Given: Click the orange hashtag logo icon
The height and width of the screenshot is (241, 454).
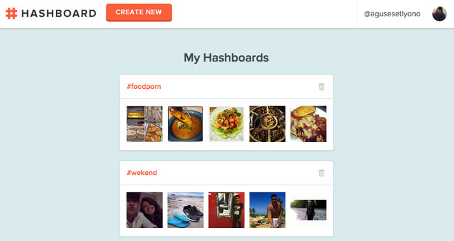Looking at the screenshot, I should tap(12, 14).
